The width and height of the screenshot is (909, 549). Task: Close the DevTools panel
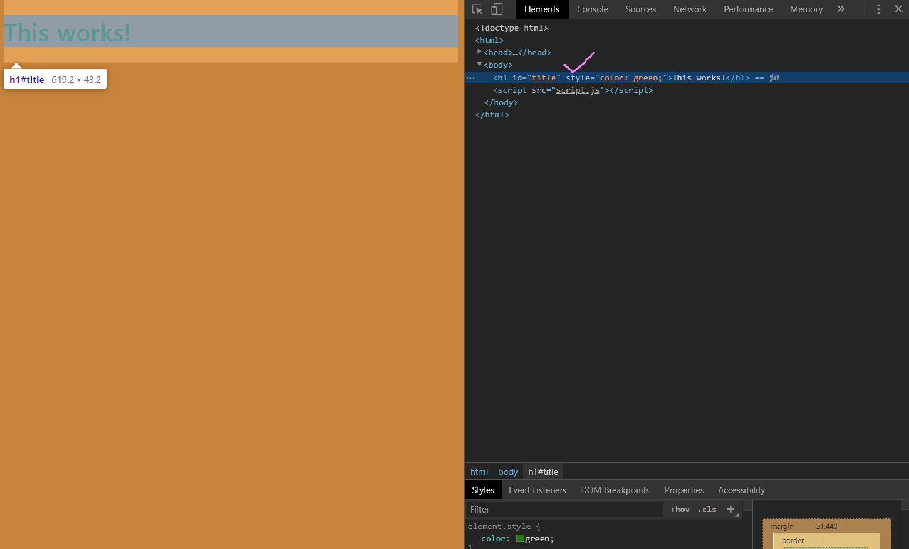(x=898, y=9)
